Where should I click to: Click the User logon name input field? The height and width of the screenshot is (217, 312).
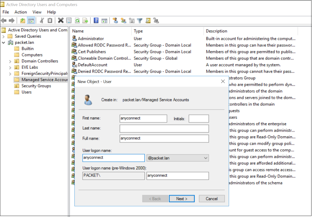(x=114, y=158)
